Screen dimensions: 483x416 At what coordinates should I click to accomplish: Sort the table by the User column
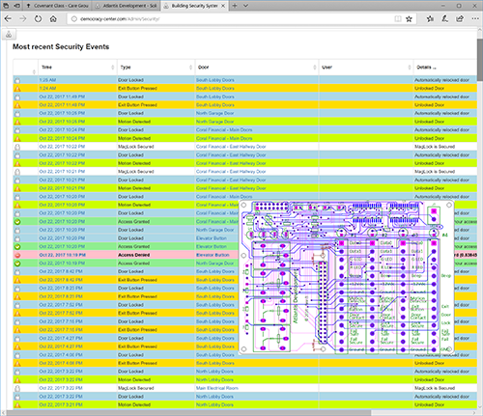(366, 68)
